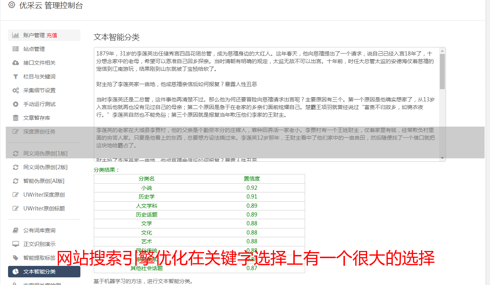Click the refresh icon for 同义词伪原创[2版]
Screen dimensions: 490x285
[x=16, y=167]
